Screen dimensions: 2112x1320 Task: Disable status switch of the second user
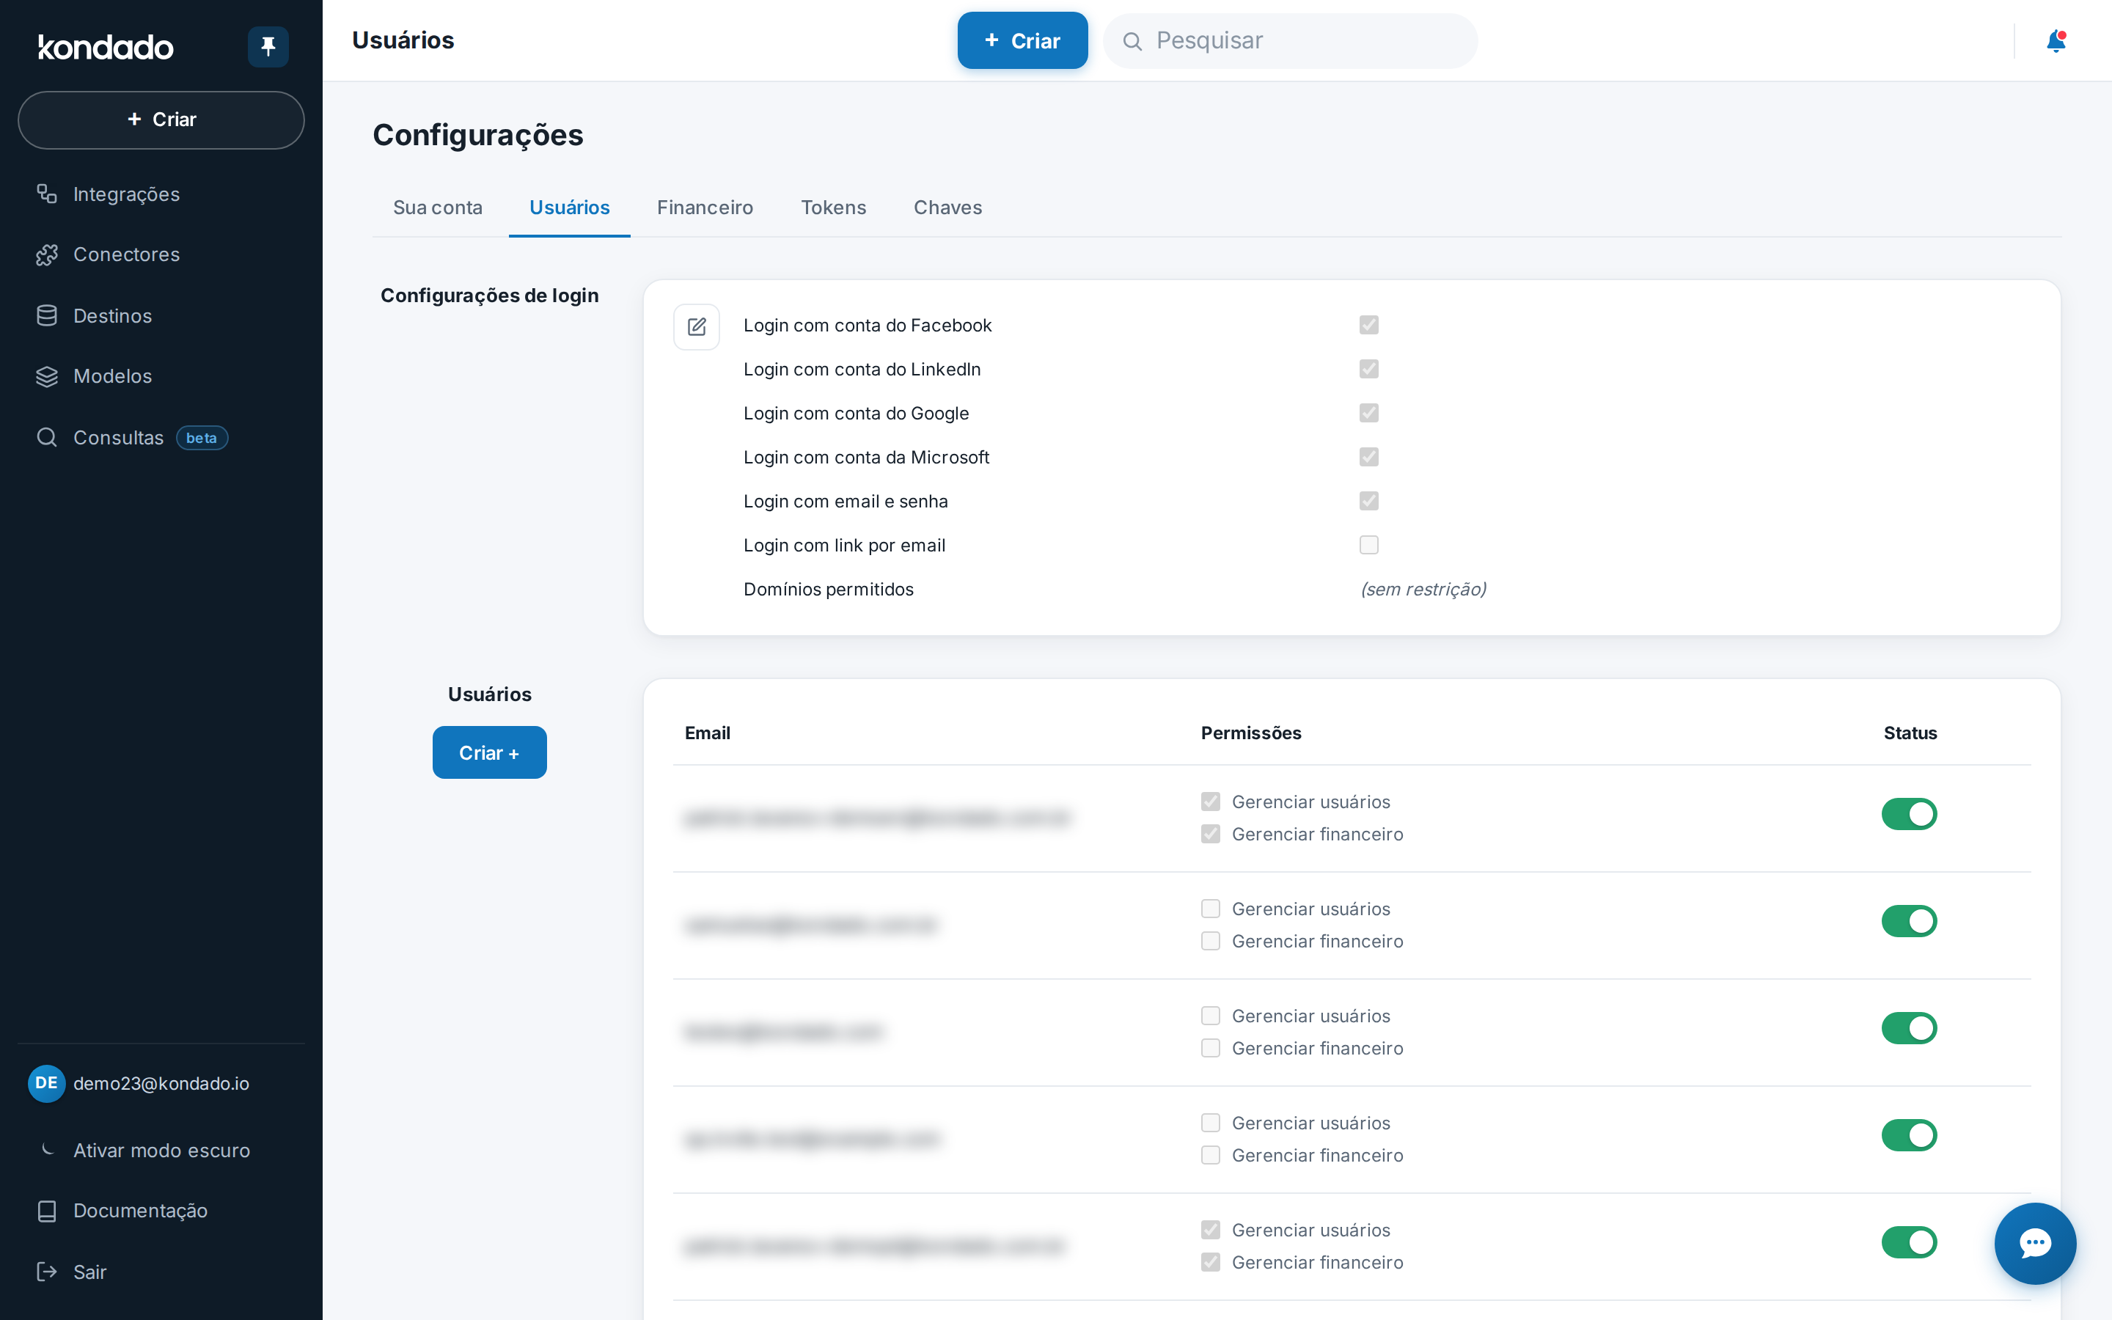[x=1910, y=921]
